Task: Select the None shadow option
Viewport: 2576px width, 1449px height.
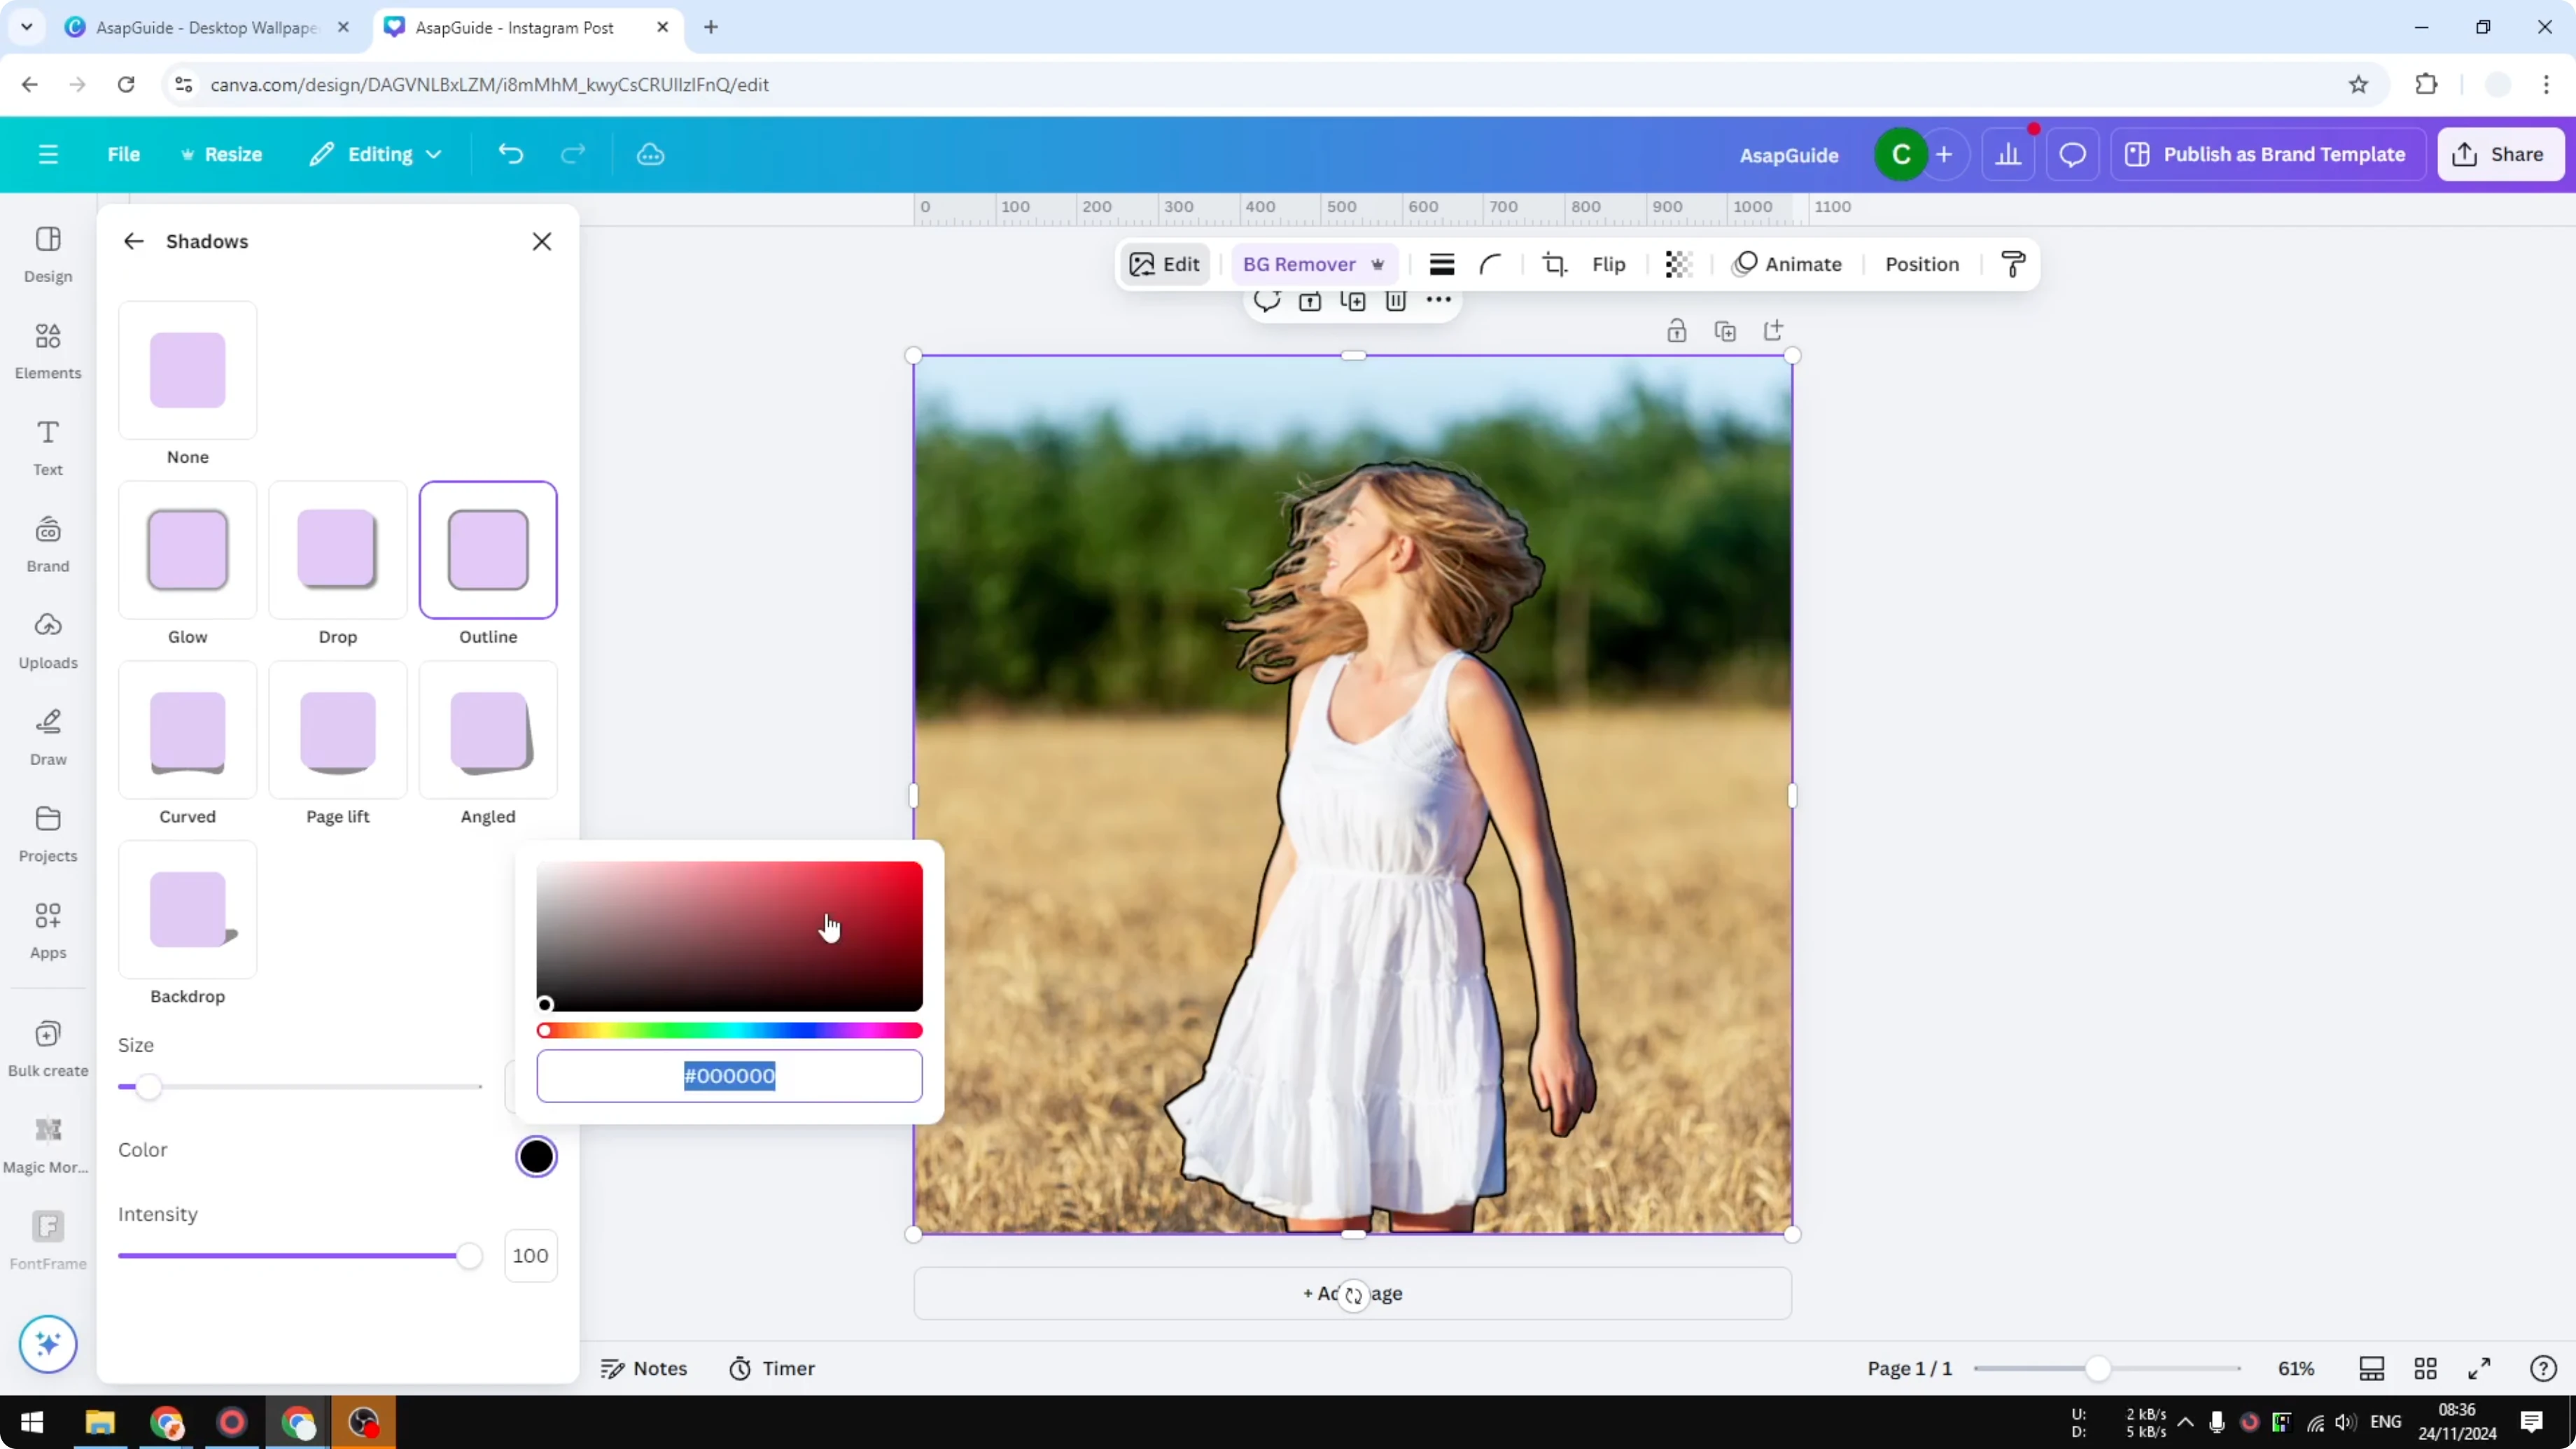Action: point(188,370)
